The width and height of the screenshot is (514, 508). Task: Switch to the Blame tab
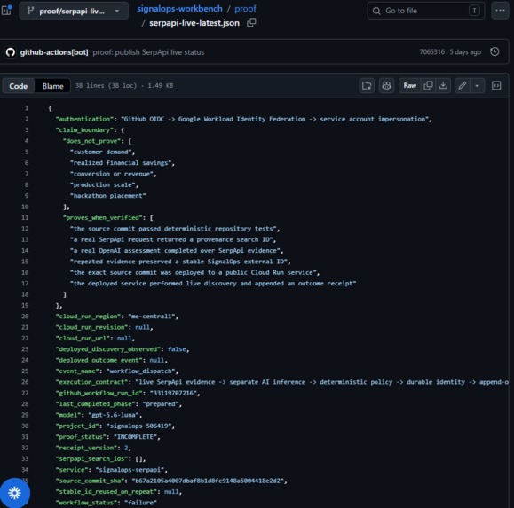click(52, 86)
